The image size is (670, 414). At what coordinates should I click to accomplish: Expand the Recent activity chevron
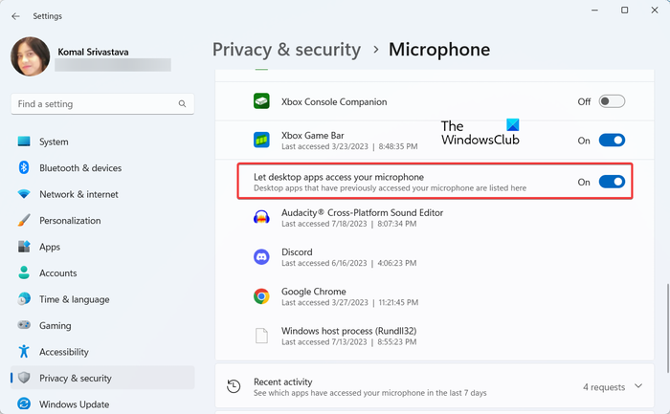point(638,386)
